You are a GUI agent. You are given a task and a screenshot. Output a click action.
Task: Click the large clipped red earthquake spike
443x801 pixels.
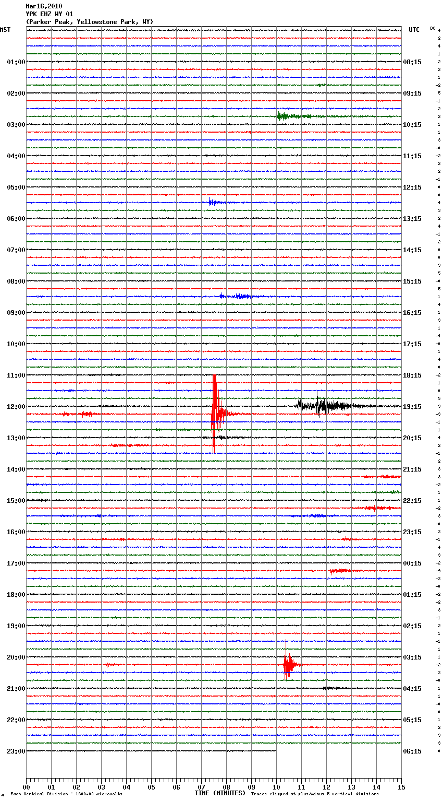(x=214, y=414)
